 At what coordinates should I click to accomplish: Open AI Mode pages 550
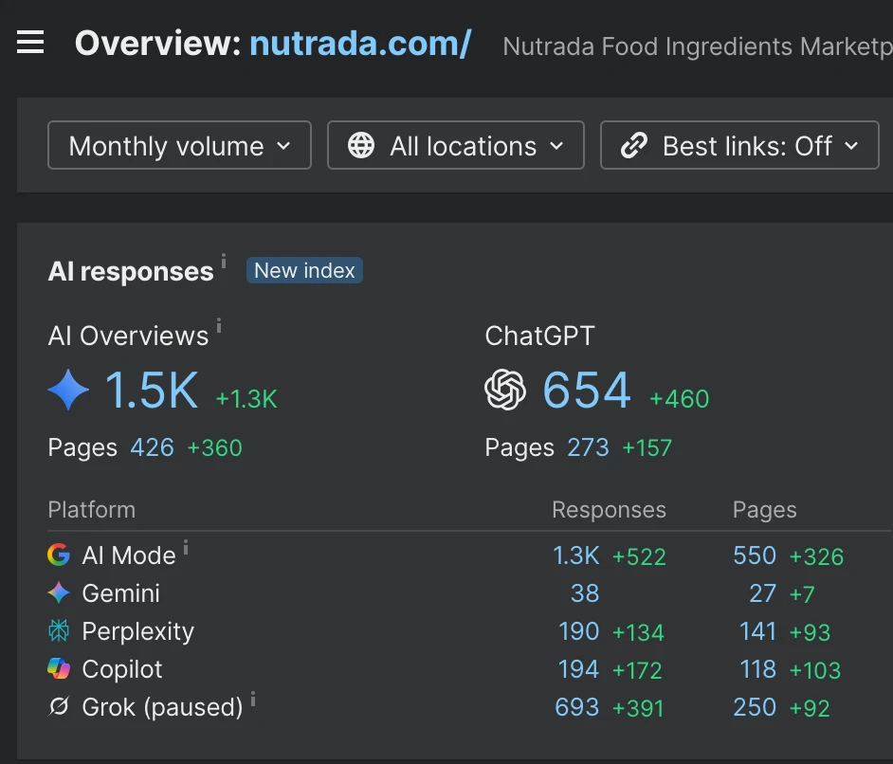click(x=755, y=555)
